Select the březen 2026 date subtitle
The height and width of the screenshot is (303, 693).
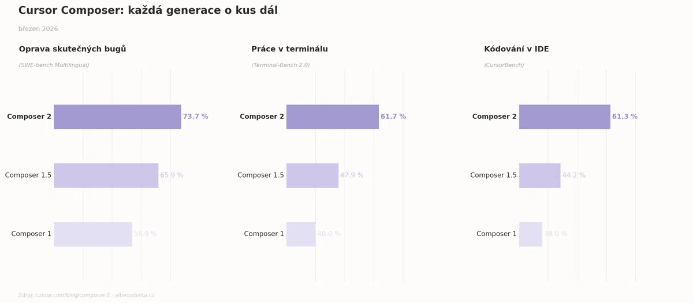click(x=38, y=29)
